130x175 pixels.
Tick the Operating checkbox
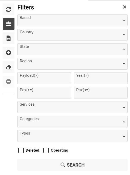[x=46, y=150]
